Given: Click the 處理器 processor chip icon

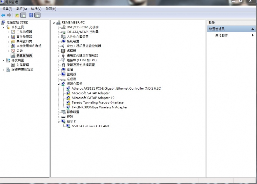Looking at the screenshot, I should pyautogui.click(x=63, y=51).
